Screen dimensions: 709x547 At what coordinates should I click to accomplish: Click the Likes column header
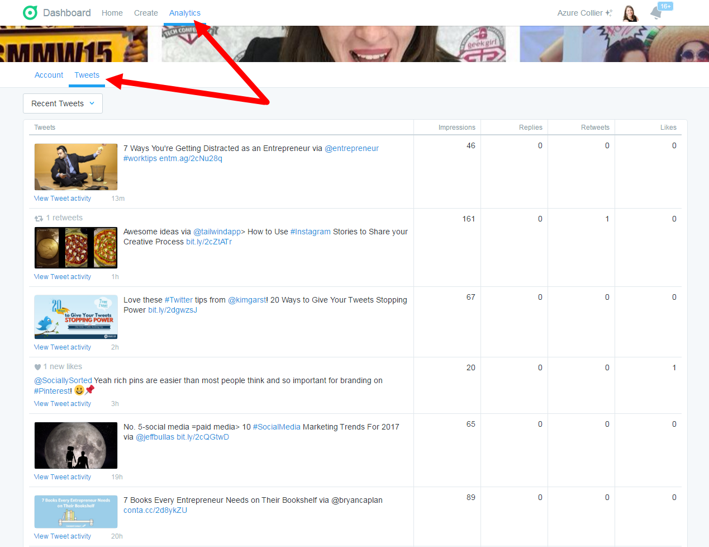(668, 128)
